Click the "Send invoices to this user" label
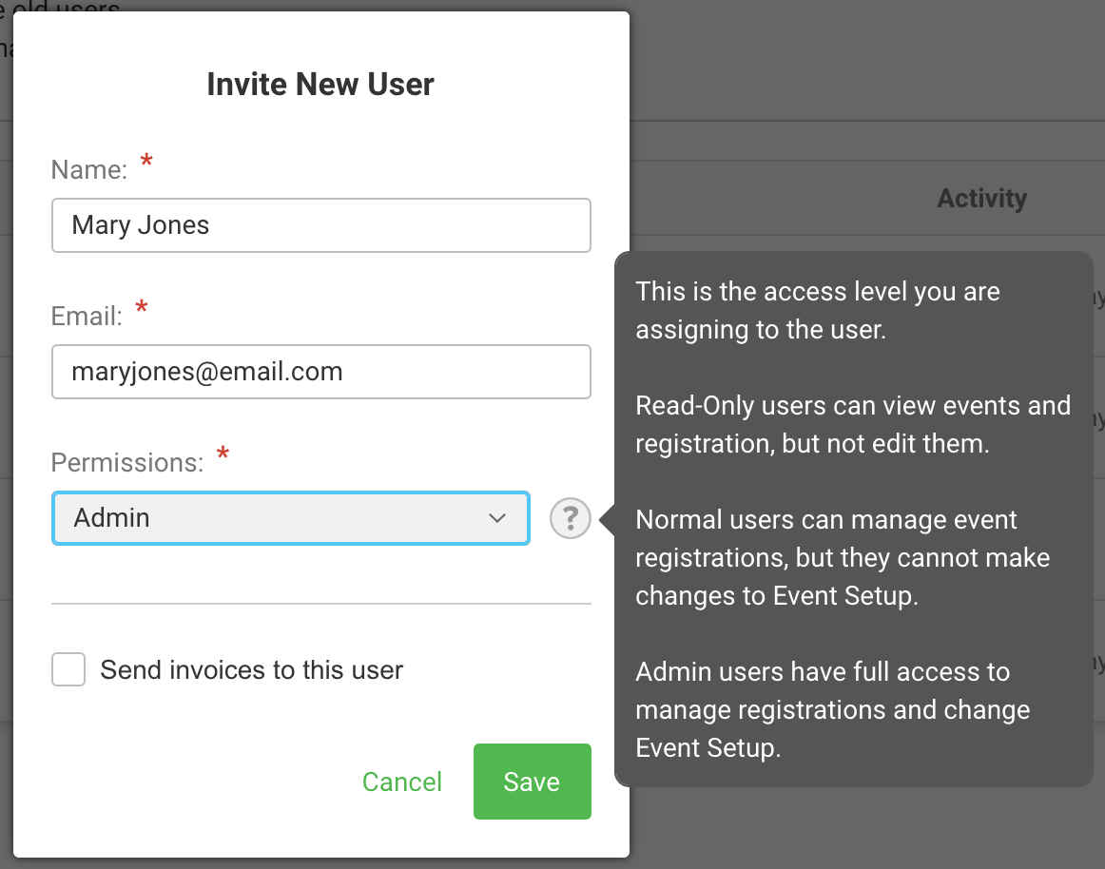Image resolution: width=1105 pixels, height=869 pixels. pos(252,669)
